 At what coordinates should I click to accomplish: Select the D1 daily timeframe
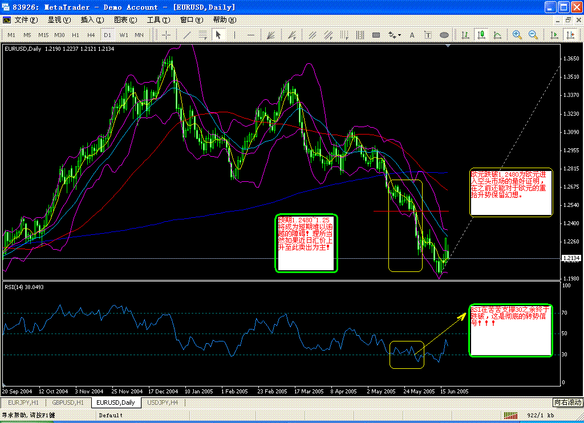pos(107,35)
